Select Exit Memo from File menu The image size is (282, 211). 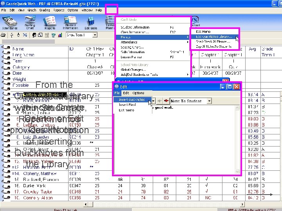(x=126, y=110)
